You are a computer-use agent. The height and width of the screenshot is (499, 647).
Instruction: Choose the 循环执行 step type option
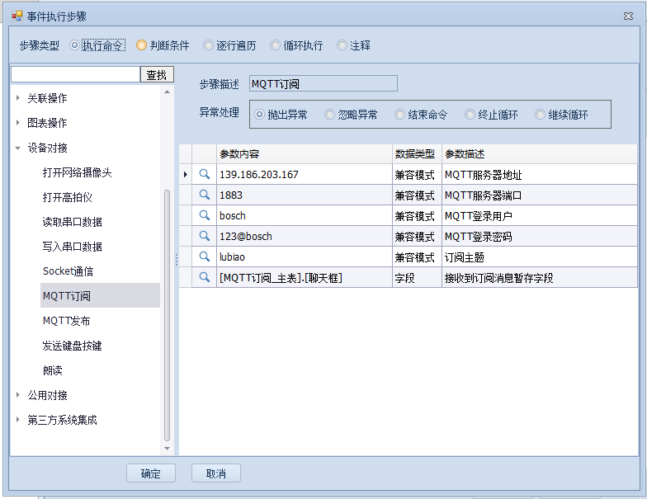click(x=275, y=45)
